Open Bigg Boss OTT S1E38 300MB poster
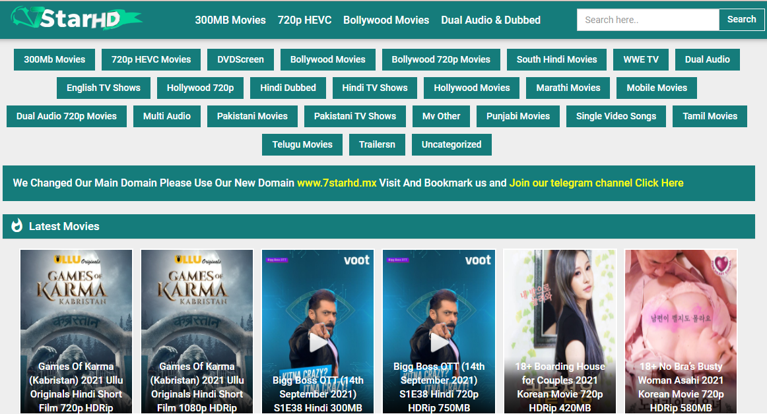767x414 pixels. pos(318,332)
